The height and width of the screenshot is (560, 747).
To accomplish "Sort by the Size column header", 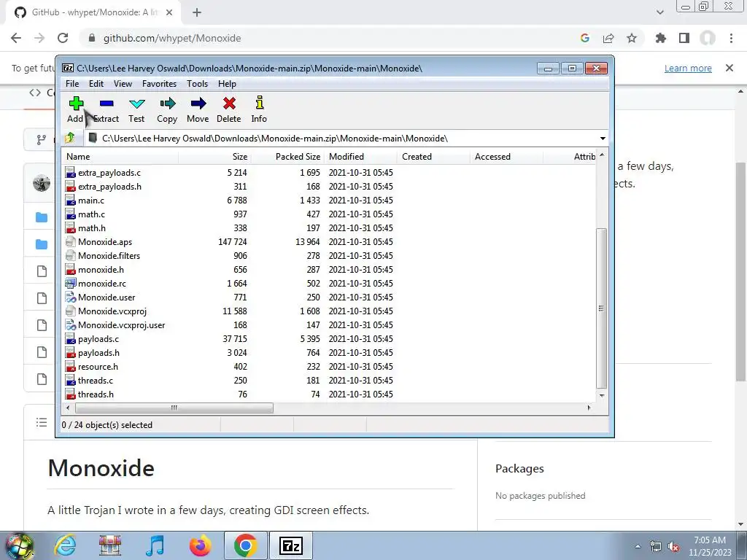I will (215, 157).
